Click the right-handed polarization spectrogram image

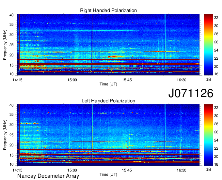pos(108,45)
